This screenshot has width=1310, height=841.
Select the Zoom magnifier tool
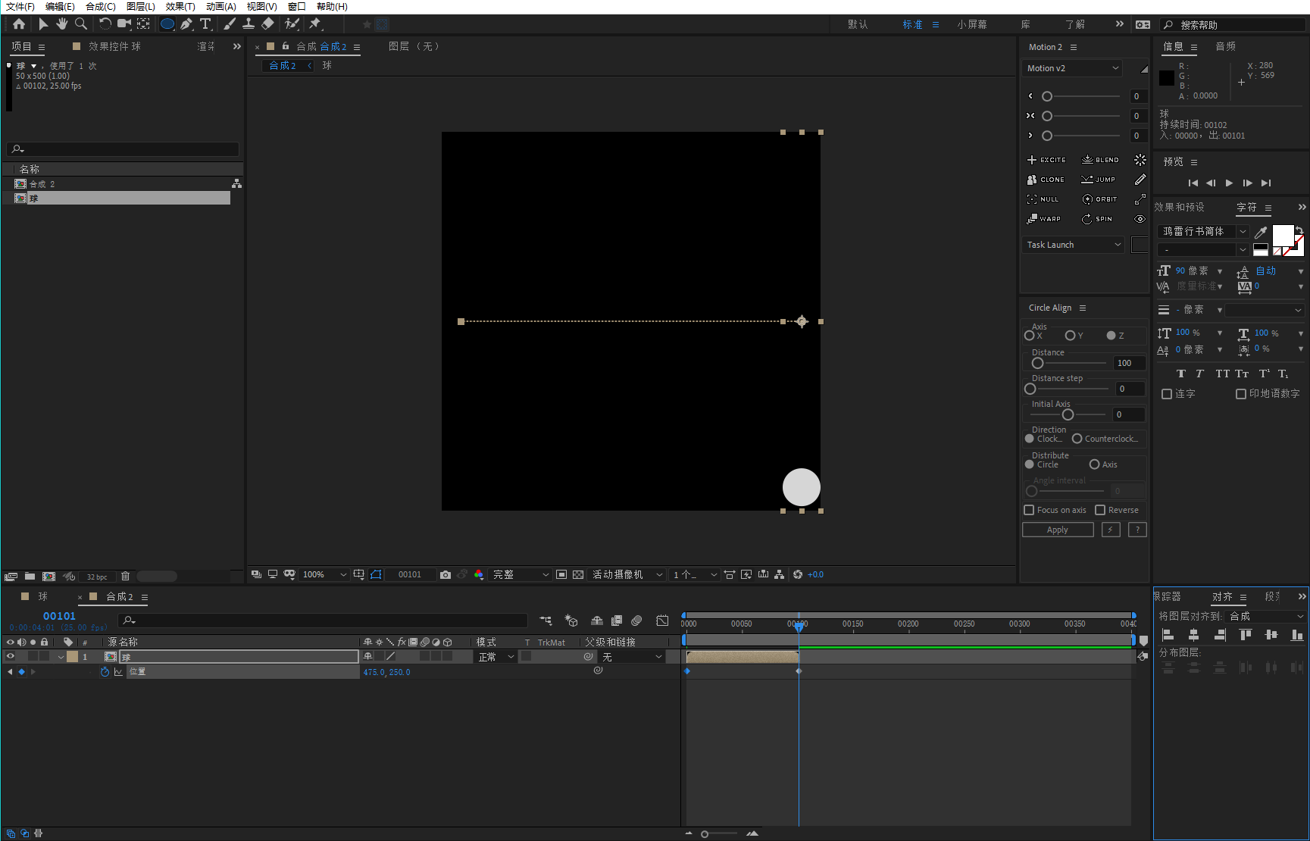coord(81,24)
